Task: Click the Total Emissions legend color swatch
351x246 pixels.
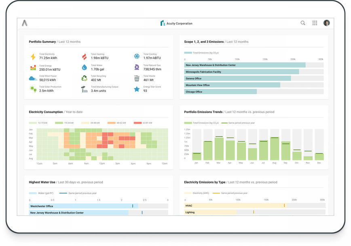Action: tap(188, 53)
